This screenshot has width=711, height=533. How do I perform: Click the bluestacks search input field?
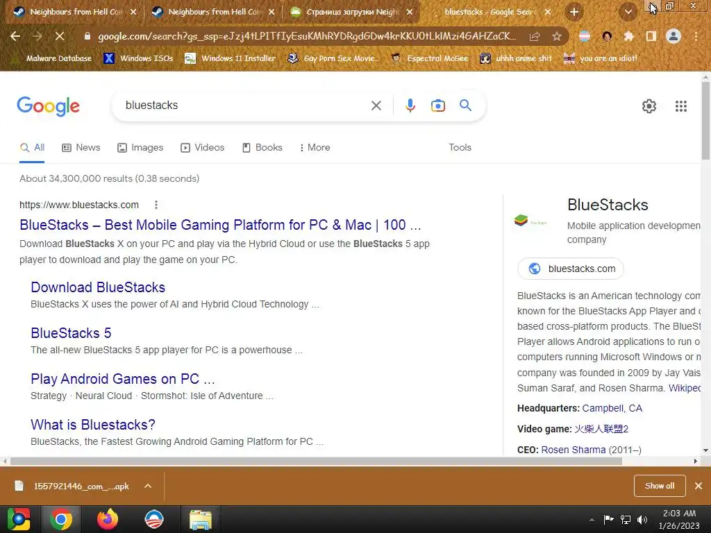pyautogui.click(x=245, y=105)
